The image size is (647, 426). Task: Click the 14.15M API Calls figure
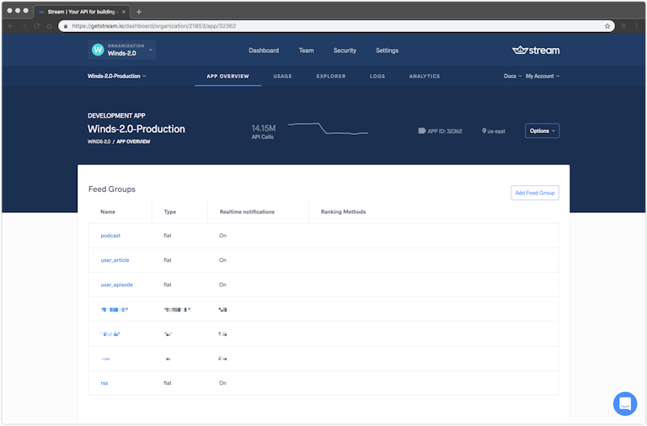(x=263, y=131)
